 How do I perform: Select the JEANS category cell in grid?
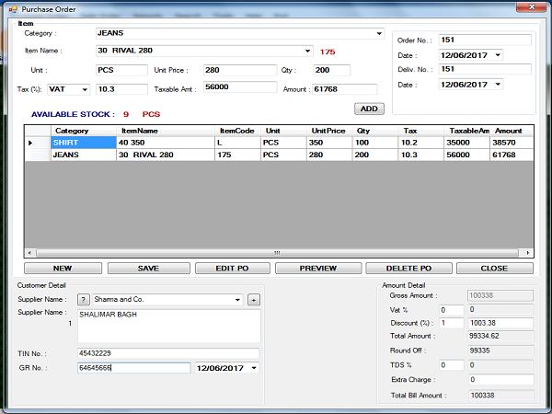click(84, 155)
